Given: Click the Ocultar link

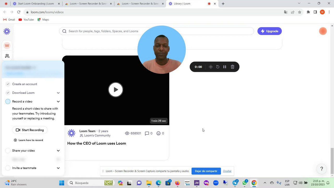Looking at the screenshot, I should pyautogui.click(x=227, y=171).
